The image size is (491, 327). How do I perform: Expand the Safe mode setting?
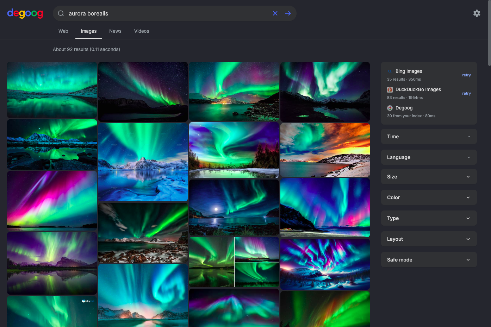click(429, 260)
